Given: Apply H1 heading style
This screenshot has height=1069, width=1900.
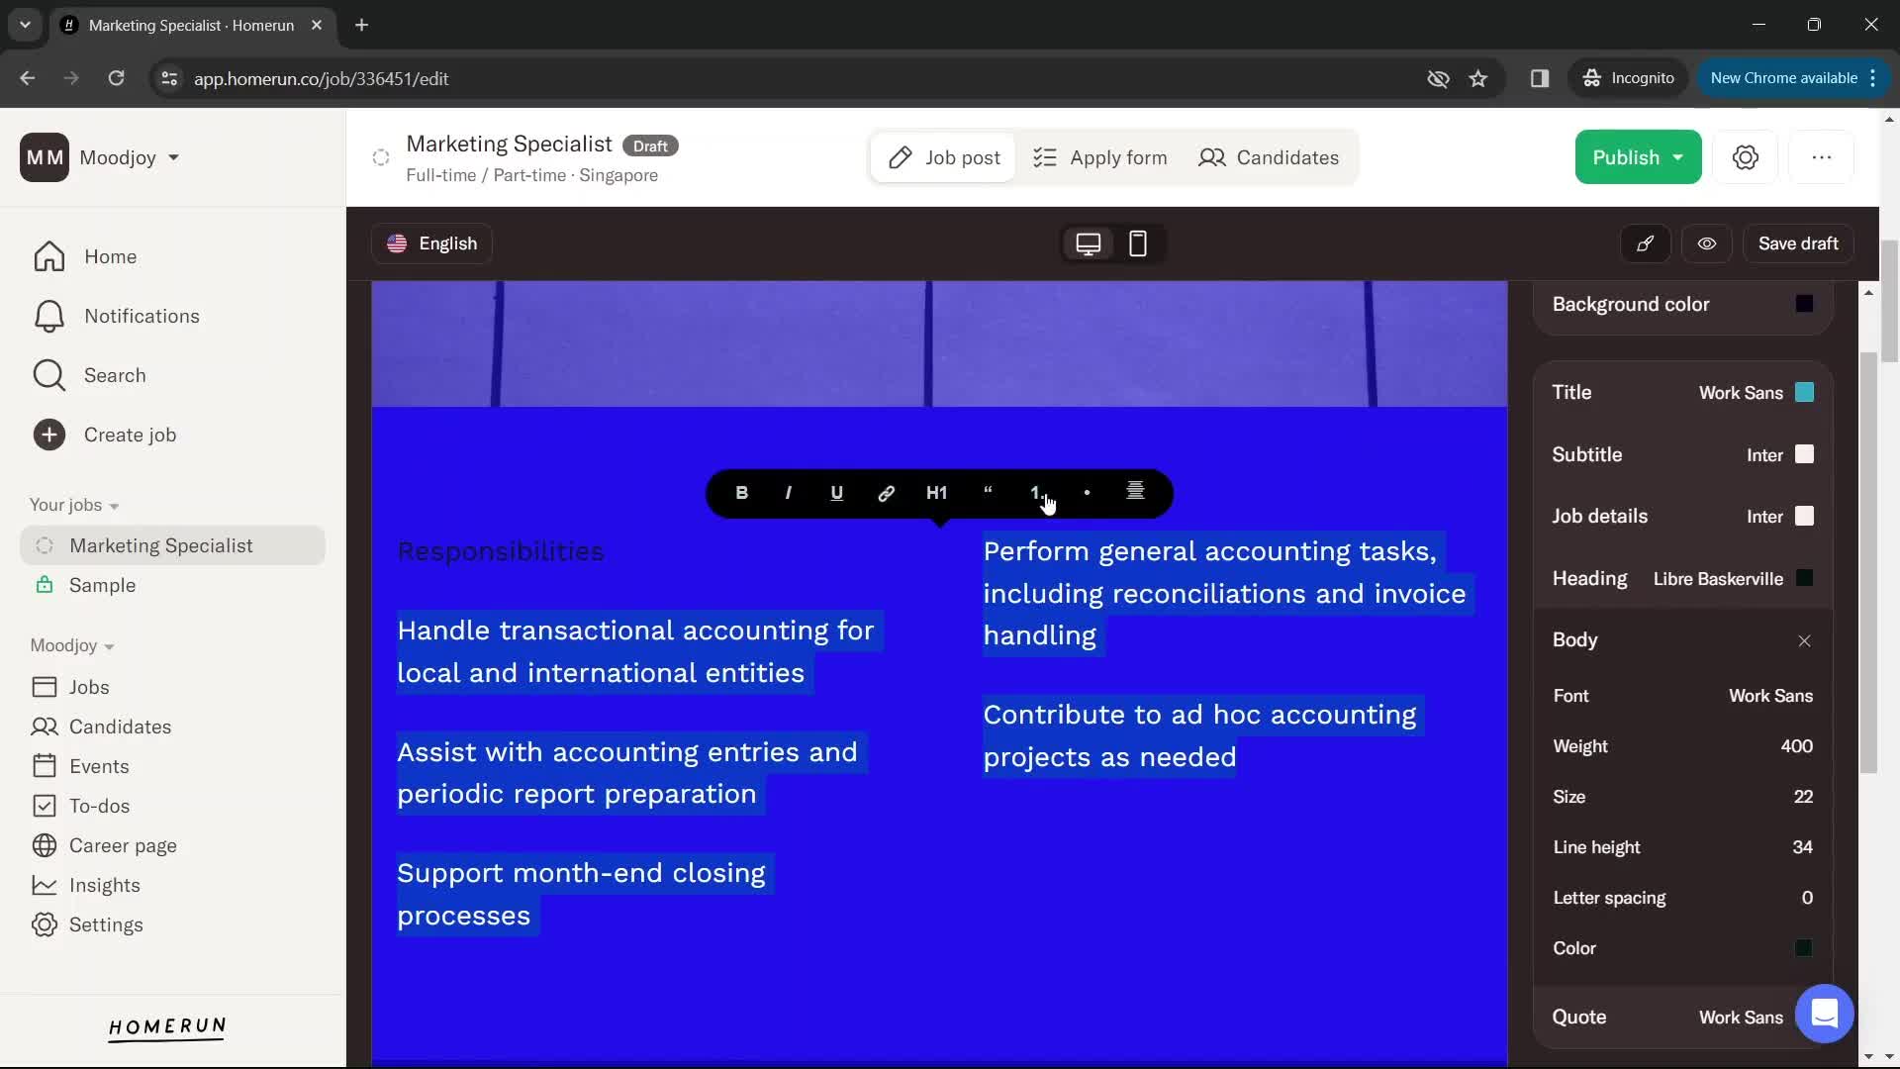Looking at the screenshot, I should pos(937,493).
